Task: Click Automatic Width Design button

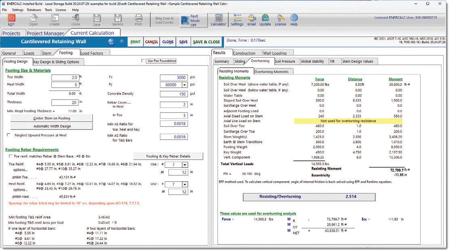Action: (x=52, y=126)
